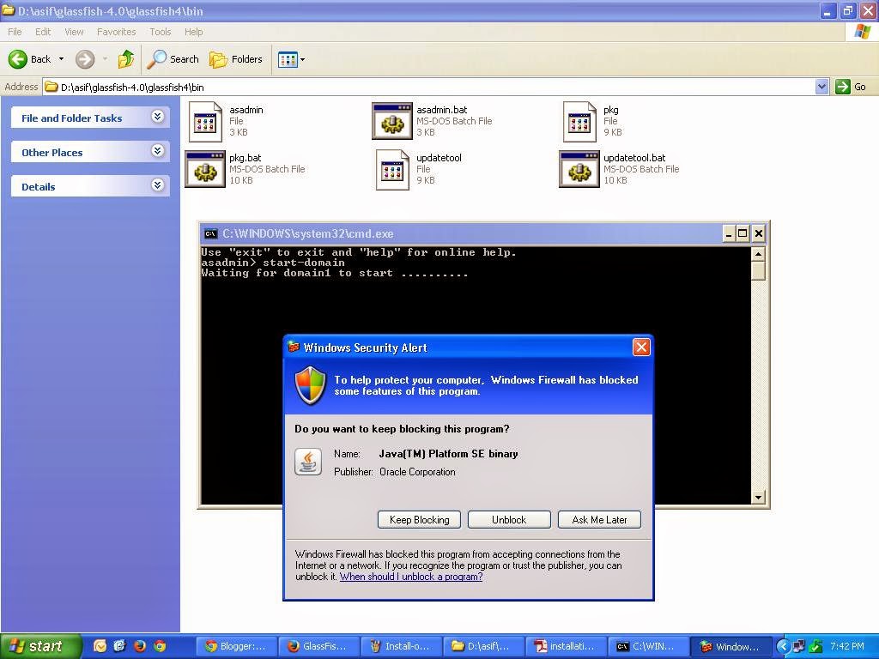Click cmd window scrollbar down arrow

(x=758, y=497)
